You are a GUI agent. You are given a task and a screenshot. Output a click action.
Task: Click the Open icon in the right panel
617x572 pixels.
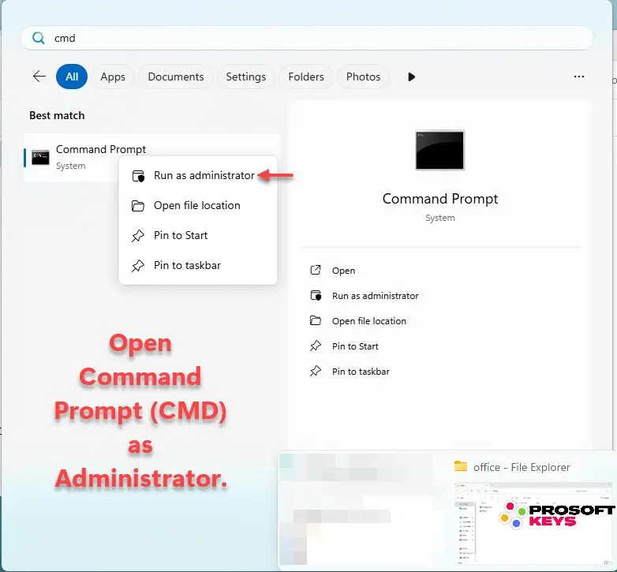pos(316,271)
